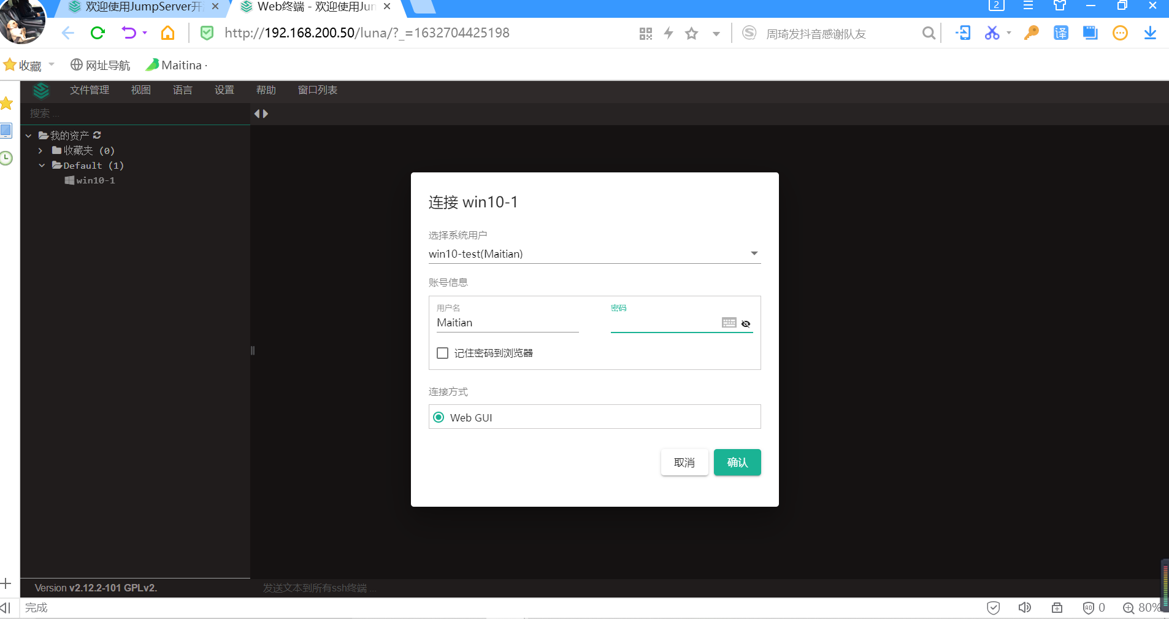This screenshot has height=619, width=1169.
Task: Click the asset 搜索 box
Action: [x=136, y=113]
